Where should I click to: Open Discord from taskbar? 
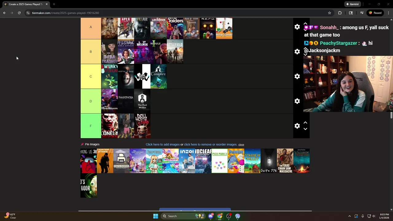point(211,216)
